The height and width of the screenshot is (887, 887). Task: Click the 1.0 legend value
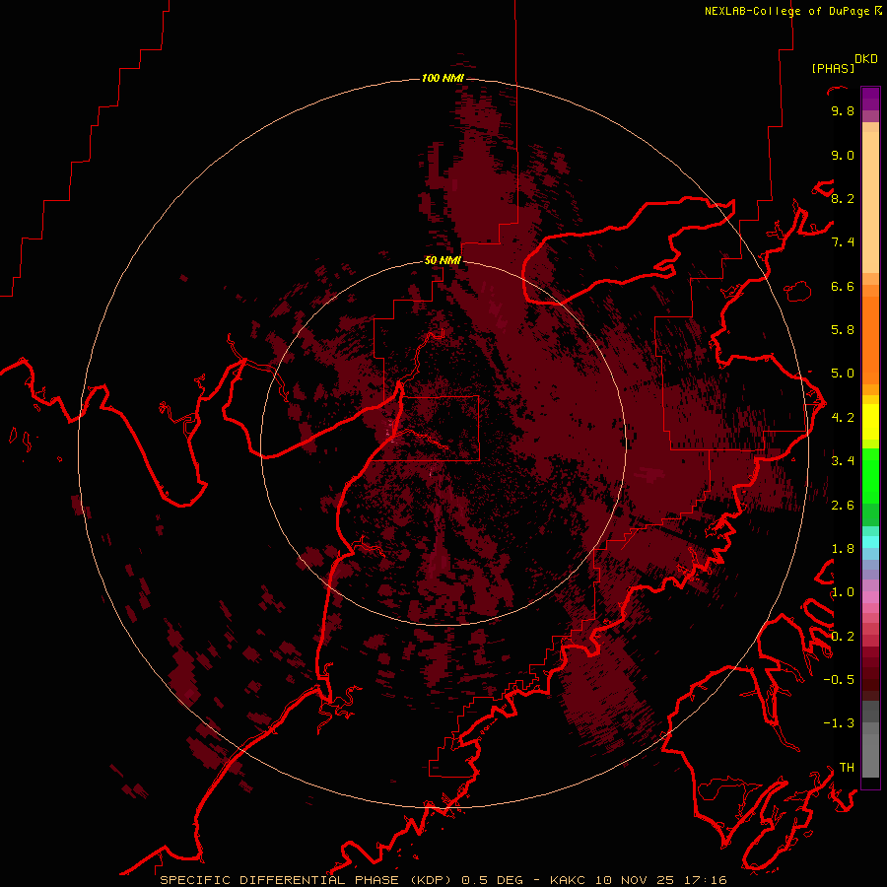(x=843, y=592)
